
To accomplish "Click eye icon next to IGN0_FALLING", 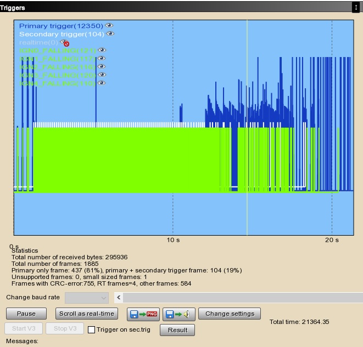I will point(102,50).
